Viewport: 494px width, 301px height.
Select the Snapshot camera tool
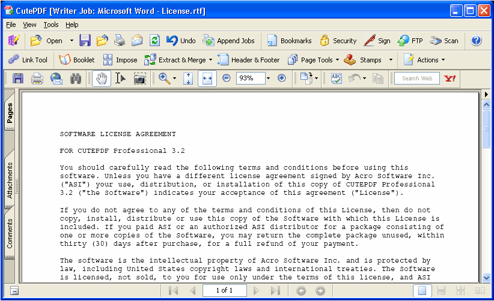(139, 78)
